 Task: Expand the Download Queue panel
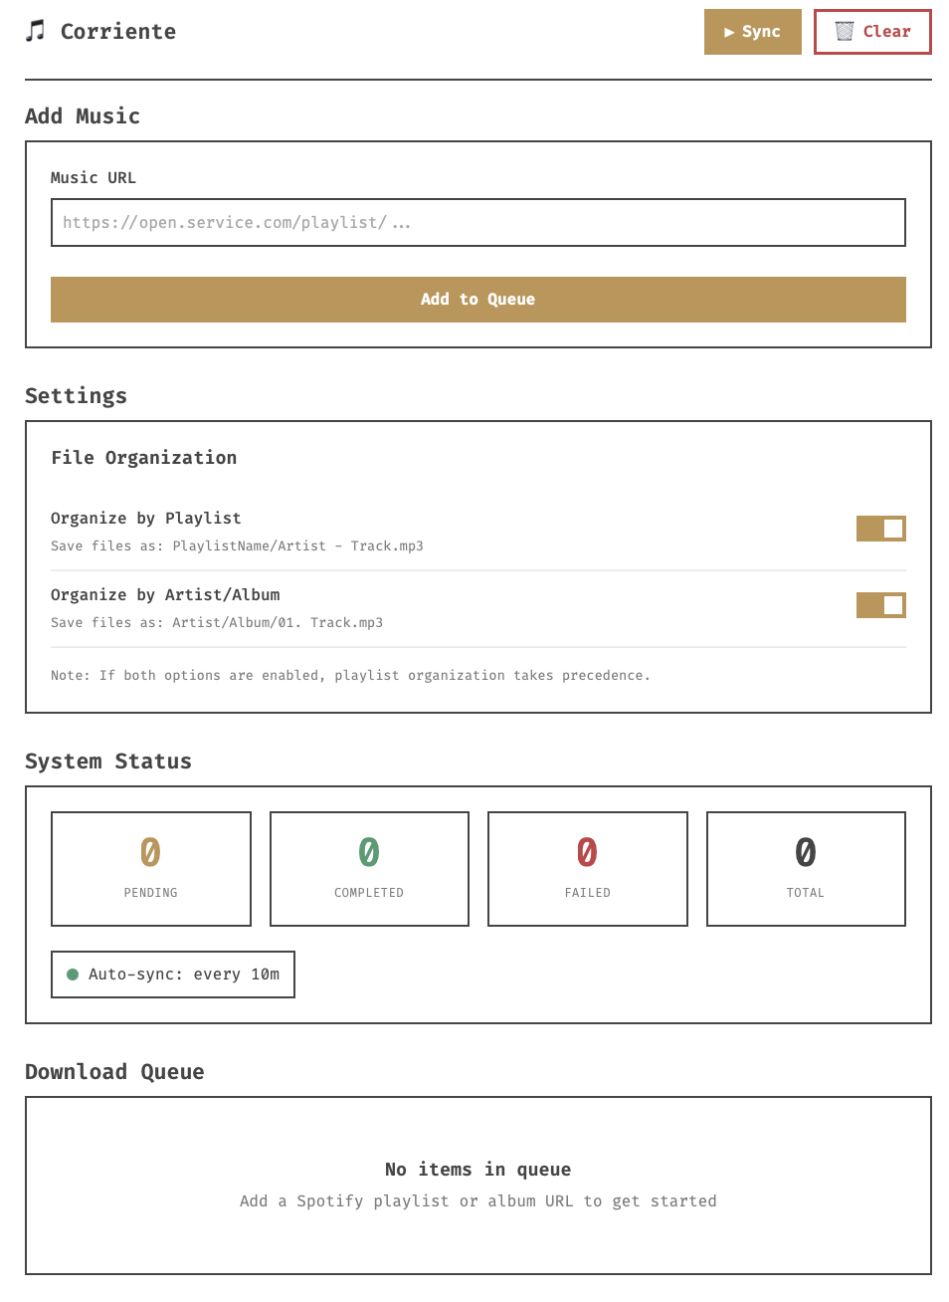(x=477, y=1186)
